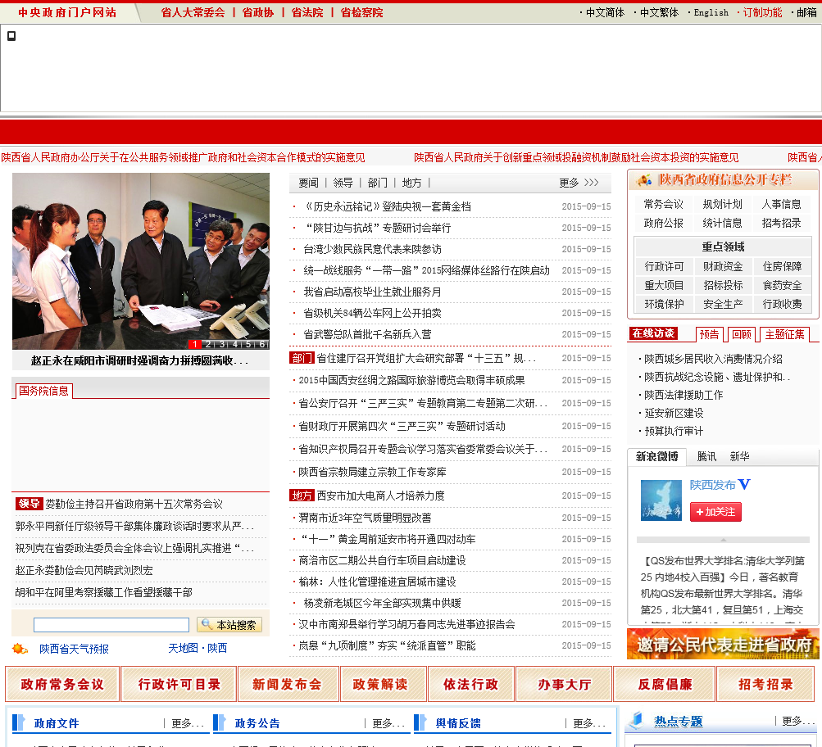The image size is (822, 747).
Task: Open headline 台湾少数民族民意代表来陕参访
Action: tap(372, 249)
